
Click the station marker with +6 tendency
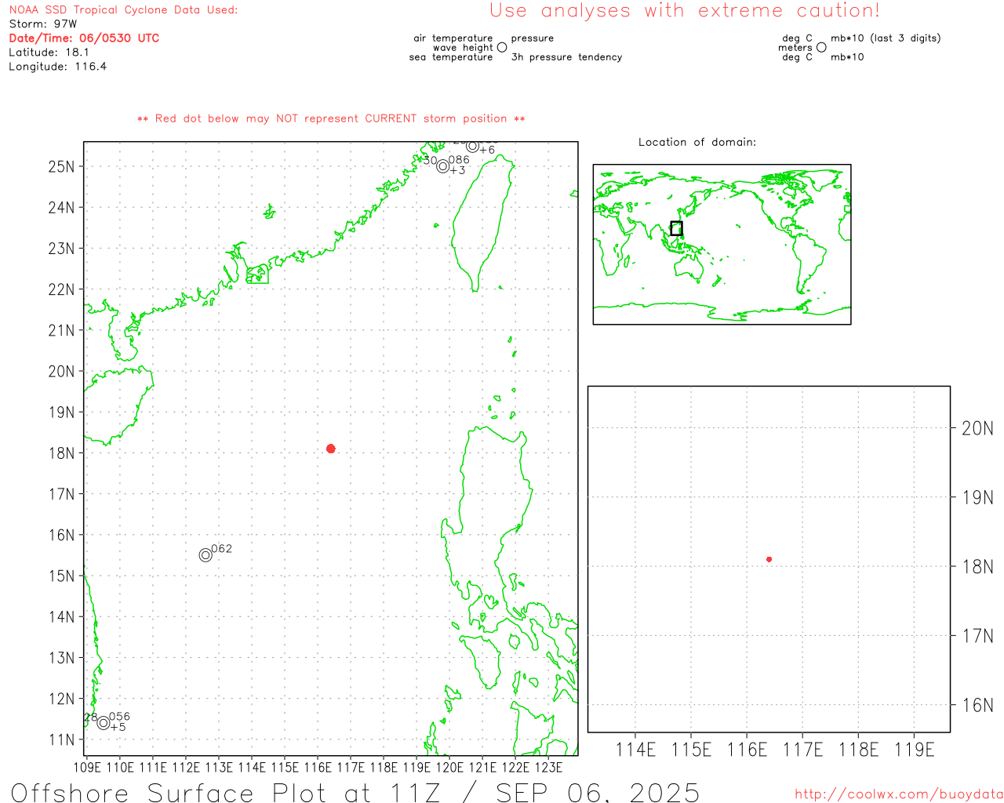coord(472,147)
